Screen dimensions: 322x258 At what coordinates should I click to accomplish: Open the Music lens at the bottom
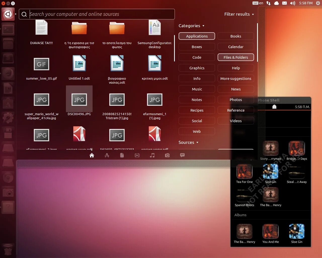point(152,155)
